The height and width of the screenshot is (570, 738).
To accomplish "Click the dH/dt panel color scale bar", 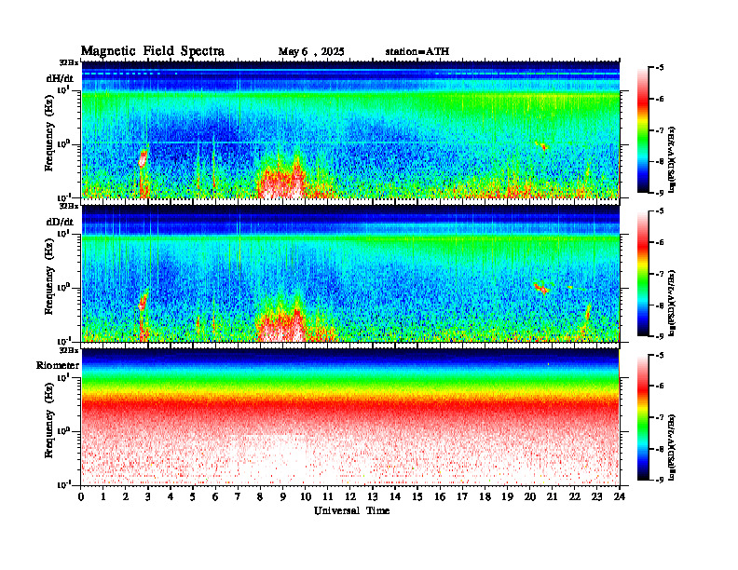I will pyautogui.click(x=643, y=130).
